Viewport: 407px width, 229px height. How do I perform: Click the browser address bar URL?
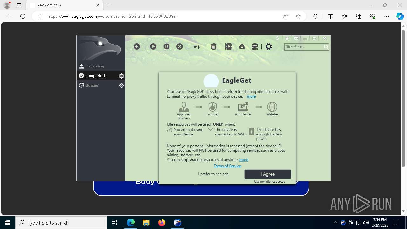[112, 16]
